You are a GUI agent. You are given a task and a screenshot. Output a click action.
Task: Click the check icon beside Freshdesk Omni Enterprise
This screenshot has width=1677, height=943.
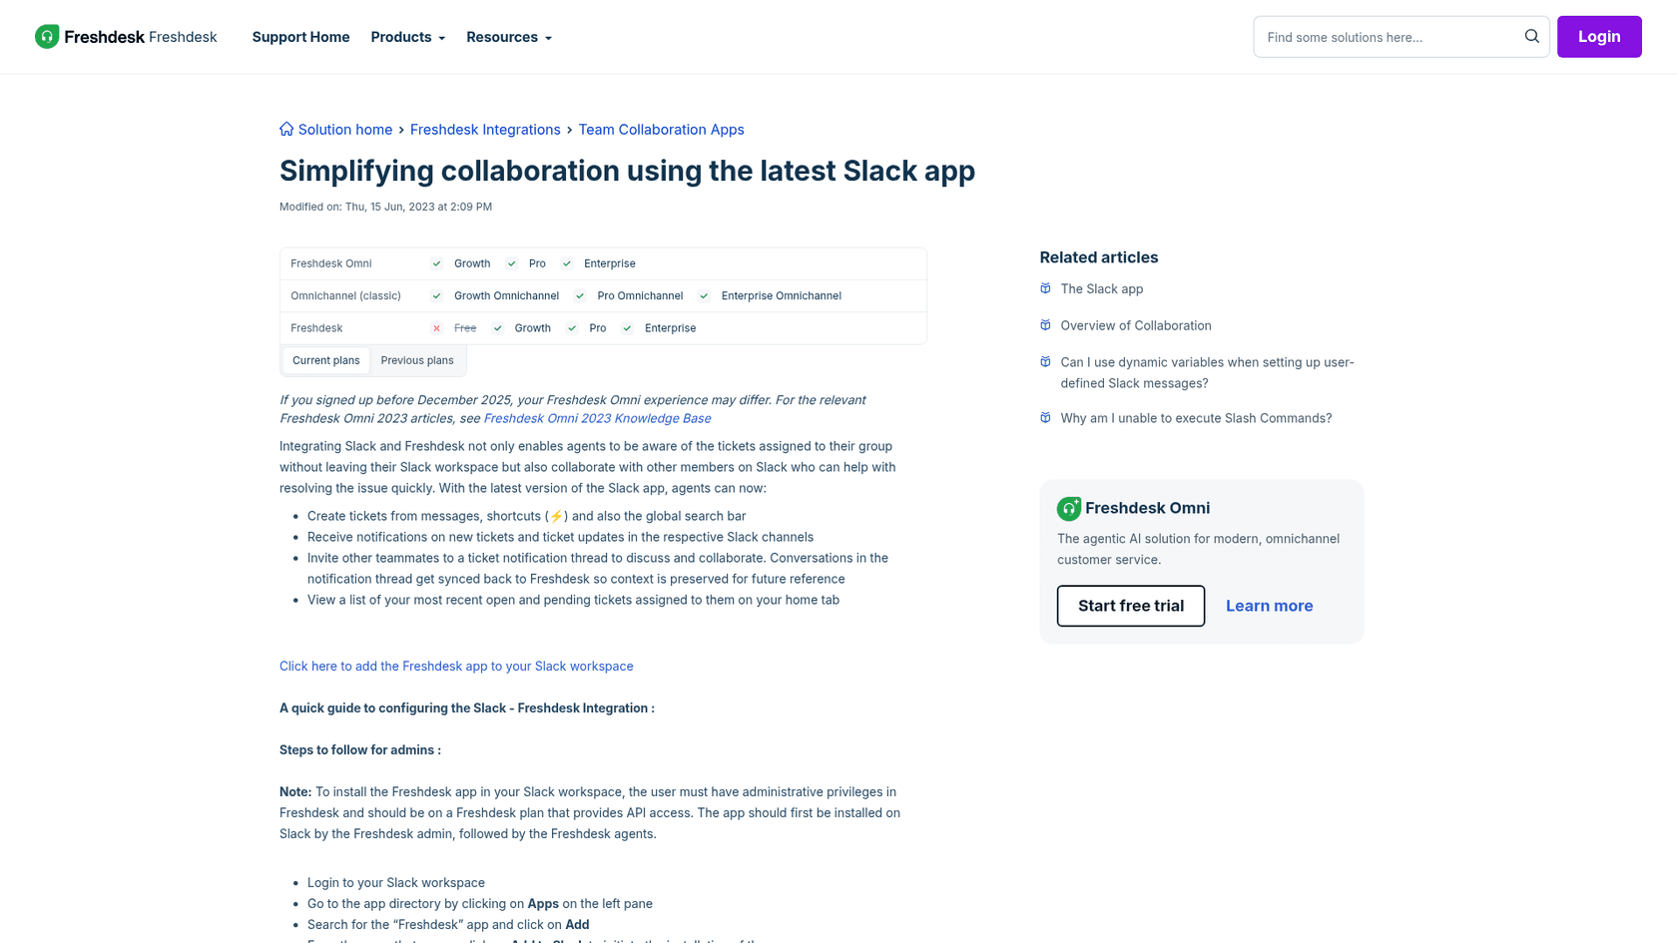(x=567, y=264)
